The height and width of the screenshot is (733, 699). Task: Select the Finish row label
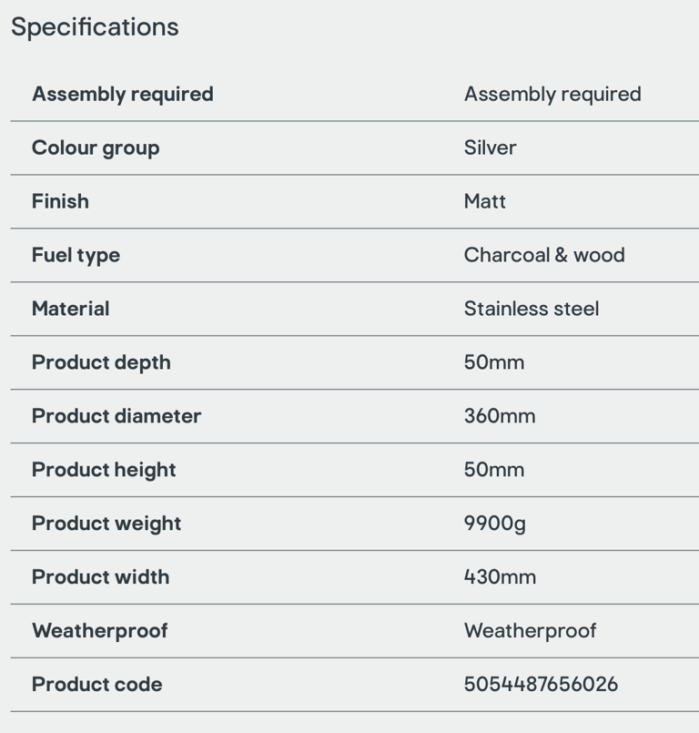60,201
